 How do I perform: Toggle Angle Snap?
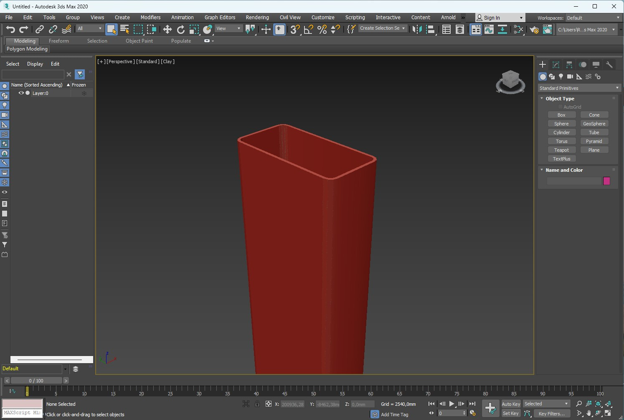click(309, 29)
